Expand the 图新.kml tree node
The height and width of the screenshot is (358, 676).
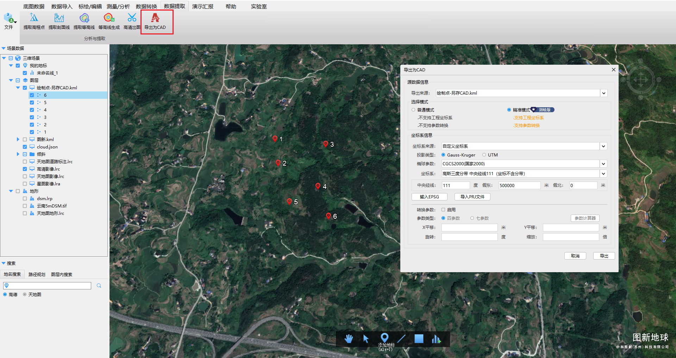(18, 140)
